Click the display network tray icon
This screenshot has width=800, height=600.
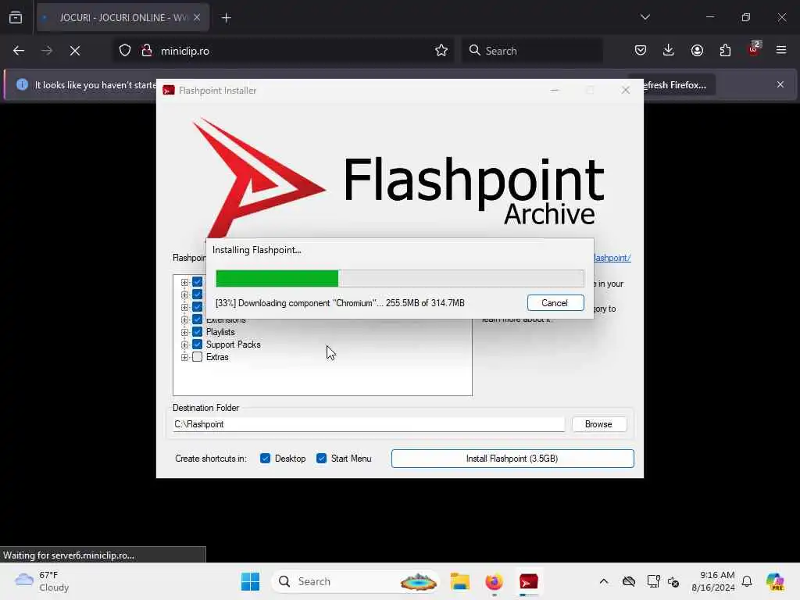653,581
